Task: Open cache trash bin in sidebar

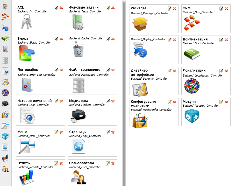Action: [5, 6]
